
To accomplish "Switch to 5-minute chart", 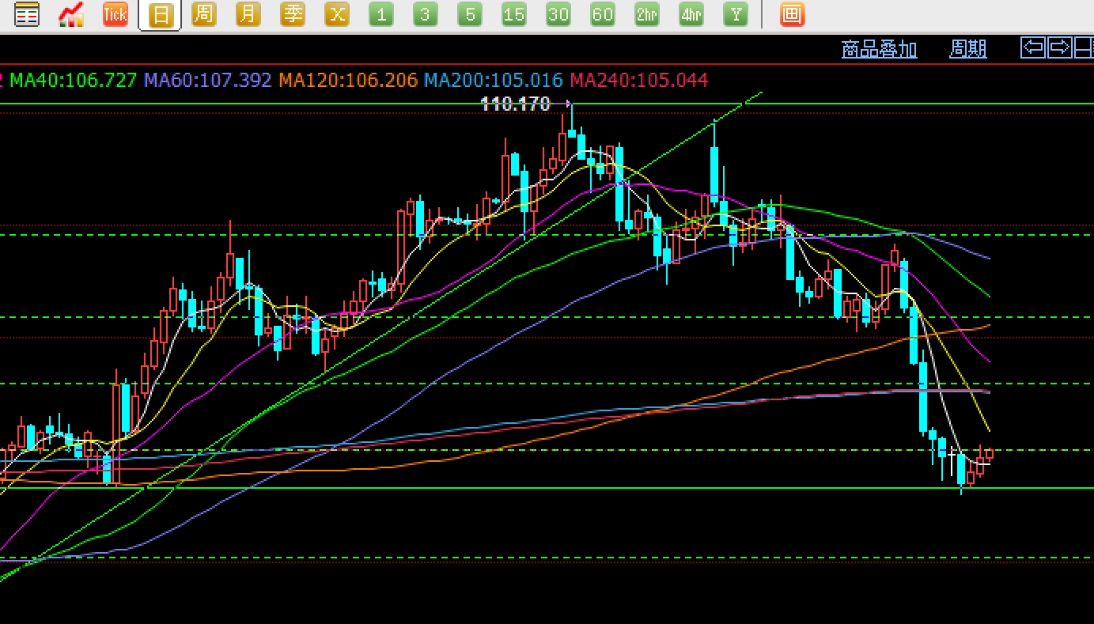I will 470,14.
